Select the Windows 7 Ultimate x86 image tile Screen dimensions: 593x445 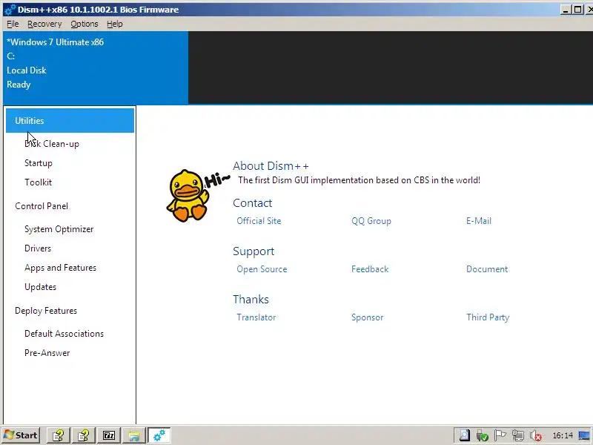96,67
